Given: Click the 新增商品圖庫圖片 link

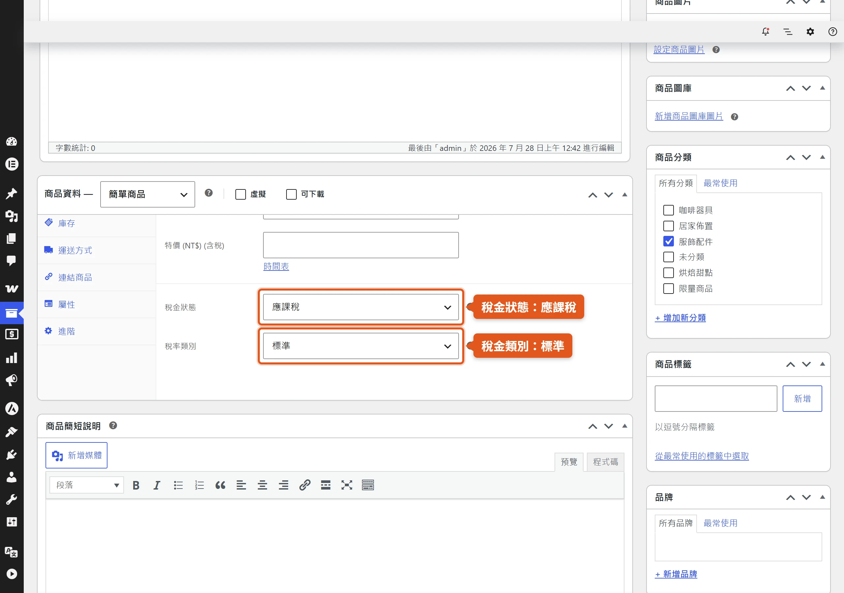Looking at the screenshot, I should pyautogui.click(x=688, y=117).
